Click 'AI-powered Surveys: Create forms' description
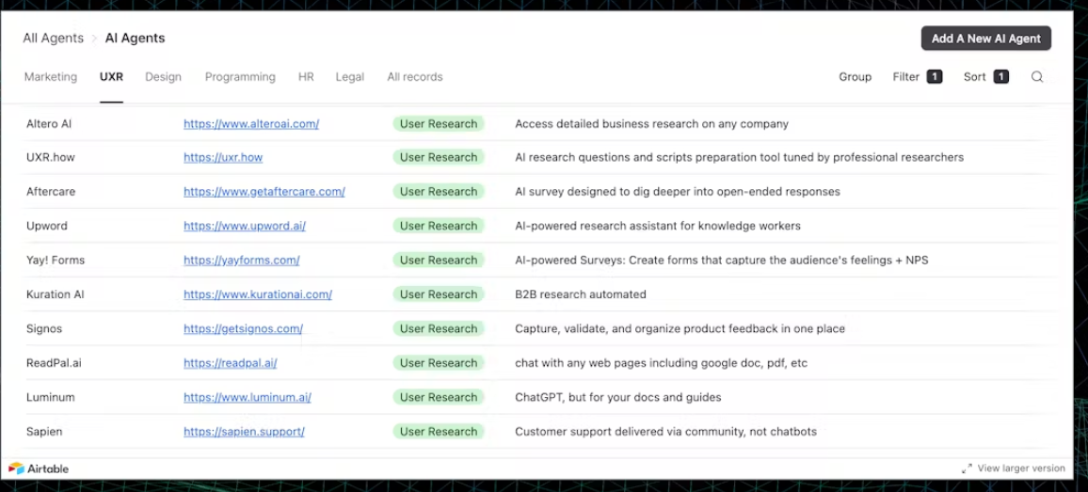The image size is (1088, 492). click(x=721, y=261)
